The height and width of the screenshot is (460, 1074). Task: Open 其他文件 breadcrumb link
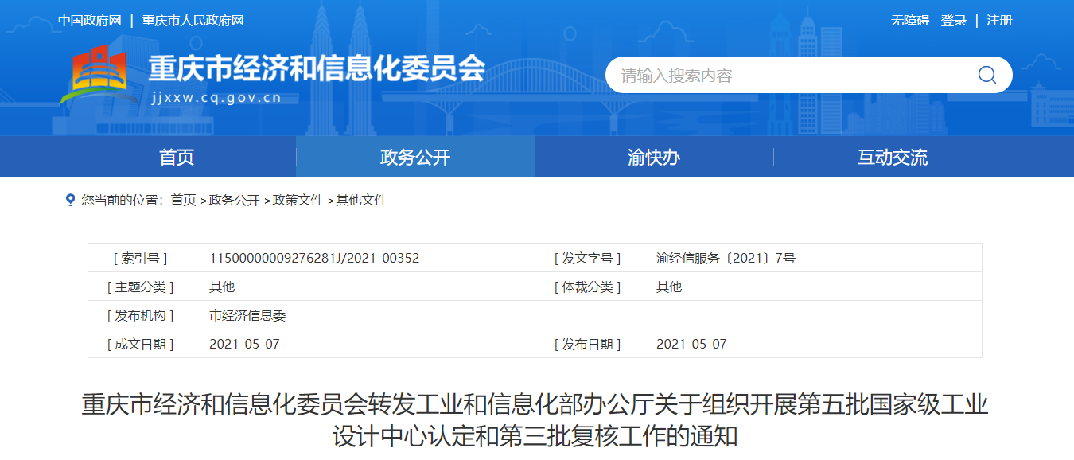(361, 200)
